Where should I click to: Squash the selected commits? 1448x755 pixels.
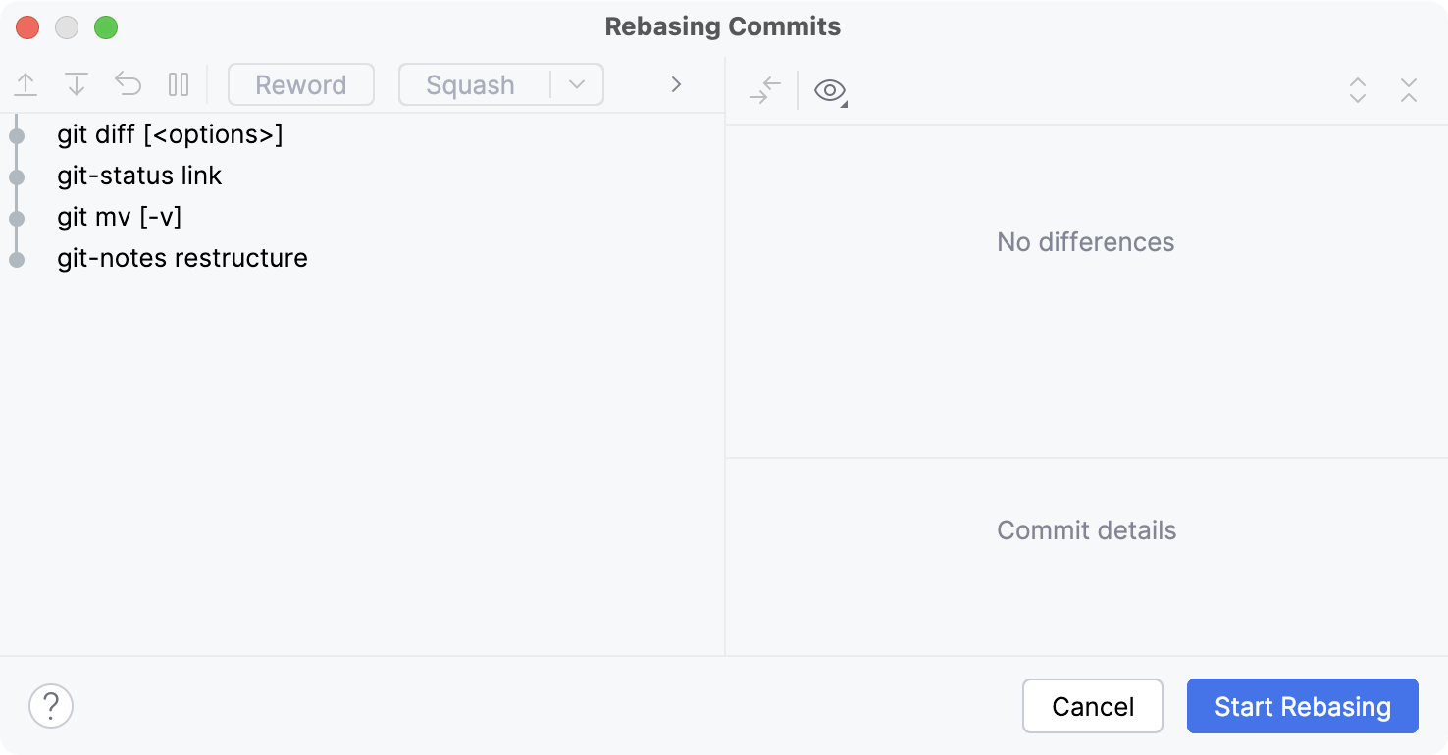[x=472, y=84]
